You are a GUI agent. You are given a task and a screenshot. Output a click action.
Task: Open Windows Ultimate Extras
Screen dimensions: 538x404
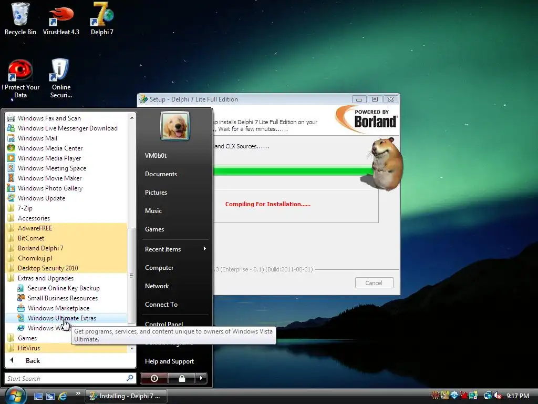[66, 318]
